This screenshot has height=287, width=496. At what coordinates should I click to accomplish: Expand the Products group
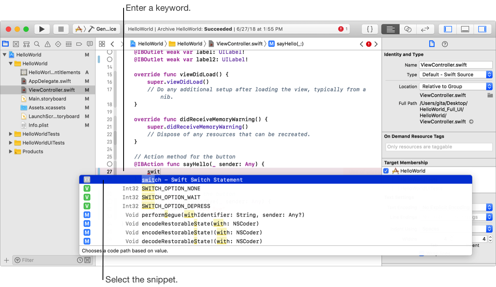click(x=11, y=151)
